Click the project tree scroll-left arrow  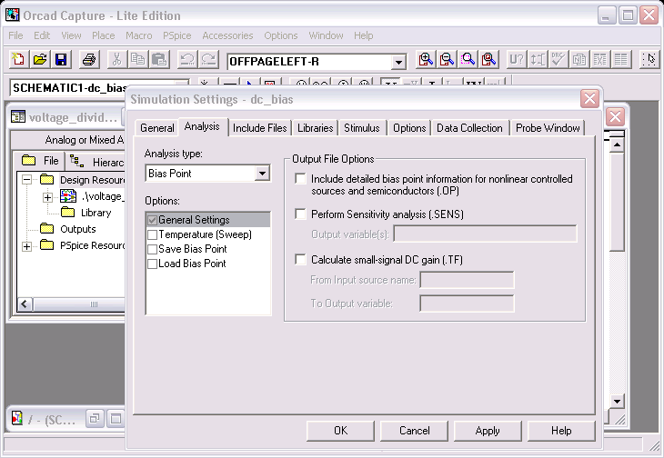pyautogui.click(x=25, y=304)
